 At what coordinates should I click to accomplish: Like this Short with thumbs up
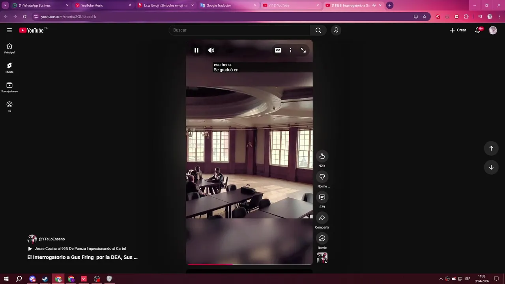coord(322,156)
